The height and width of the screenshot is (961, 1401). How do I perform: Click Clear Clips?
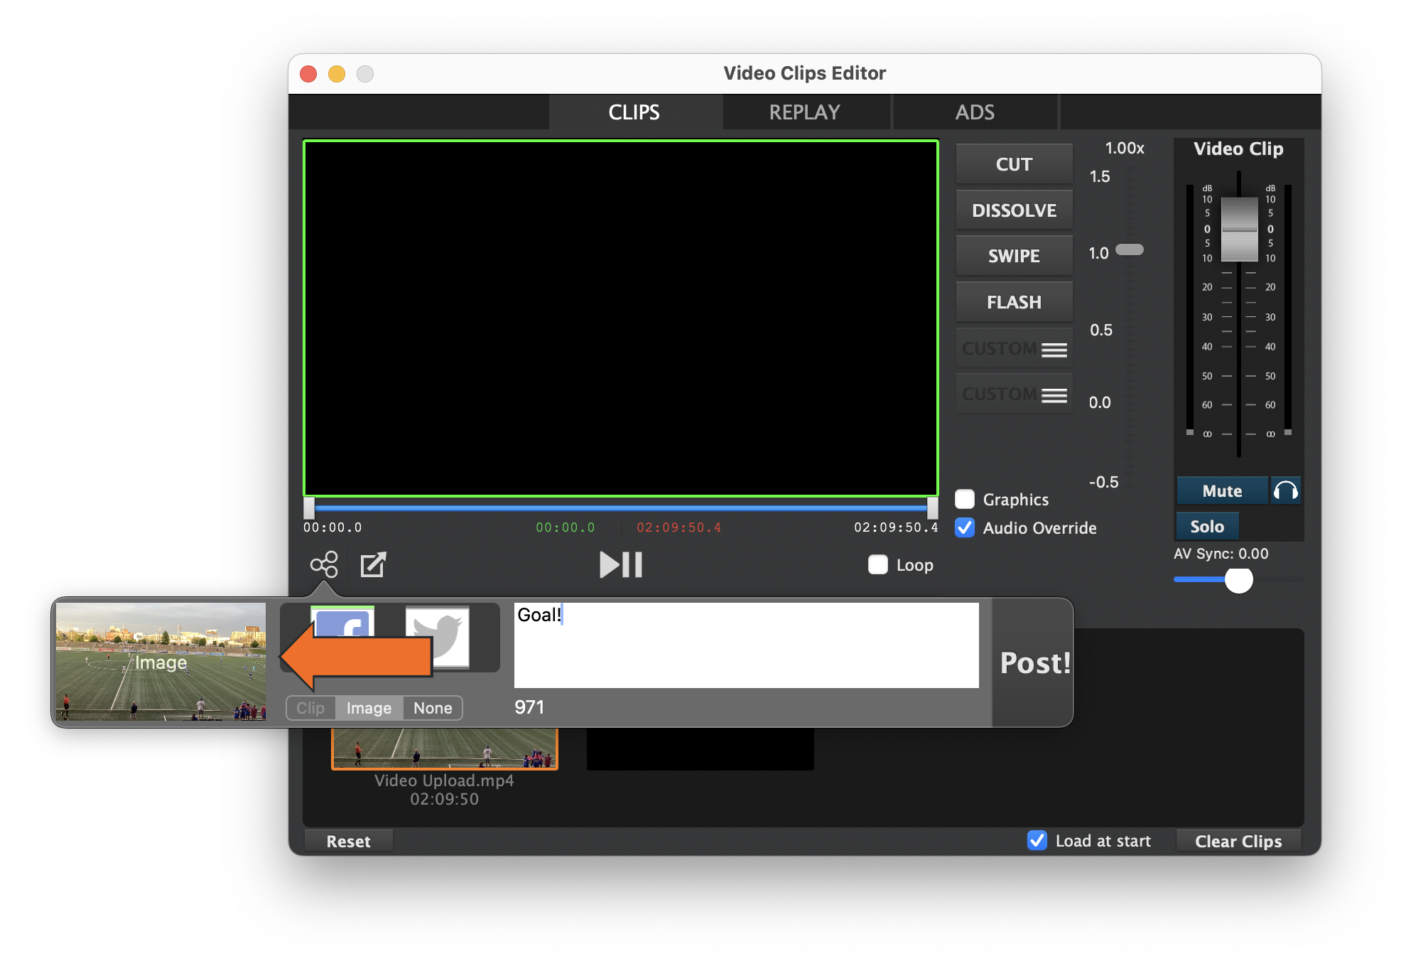pyautogui.click(x=1238, y=841)
